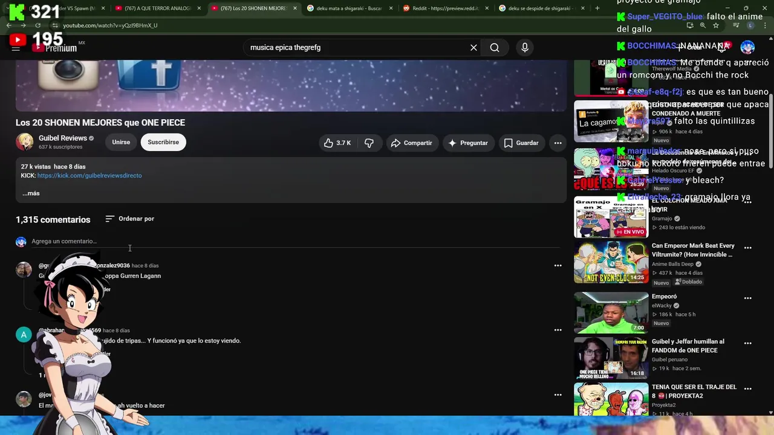
Task: Open the Ordenar por sort menu
Action: point(129,219)
